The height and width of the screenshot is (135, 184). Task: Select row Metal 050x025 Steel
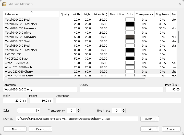pos(90,41)
